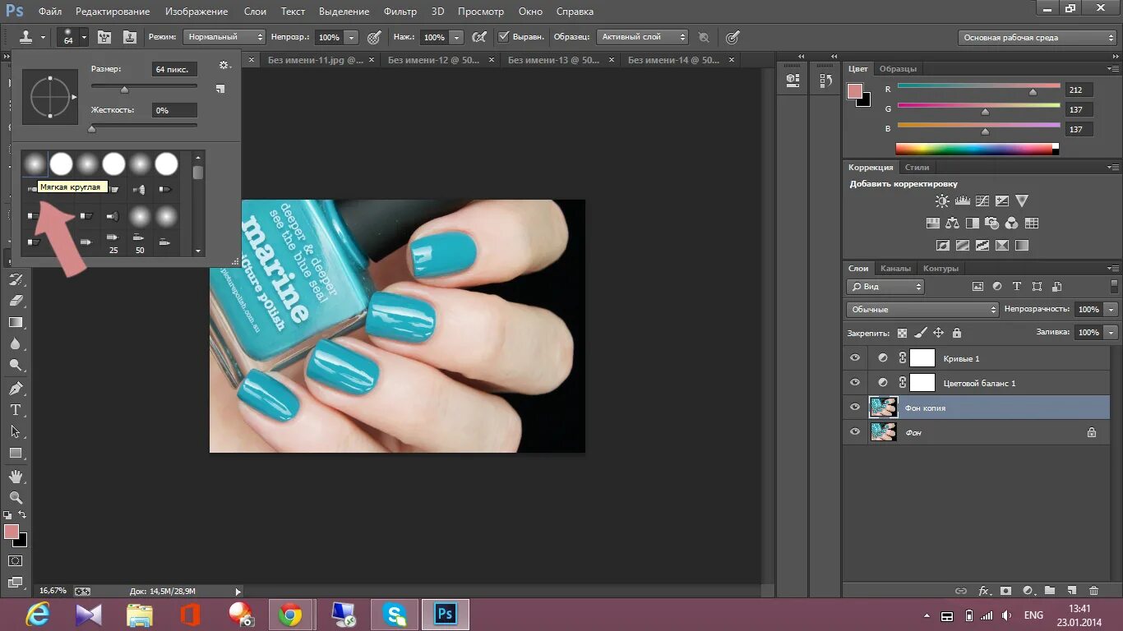Screen dimensions: 1123x631
Task: Open the flow (Наж.) dropdown arrow
Action: click(456, 37)
